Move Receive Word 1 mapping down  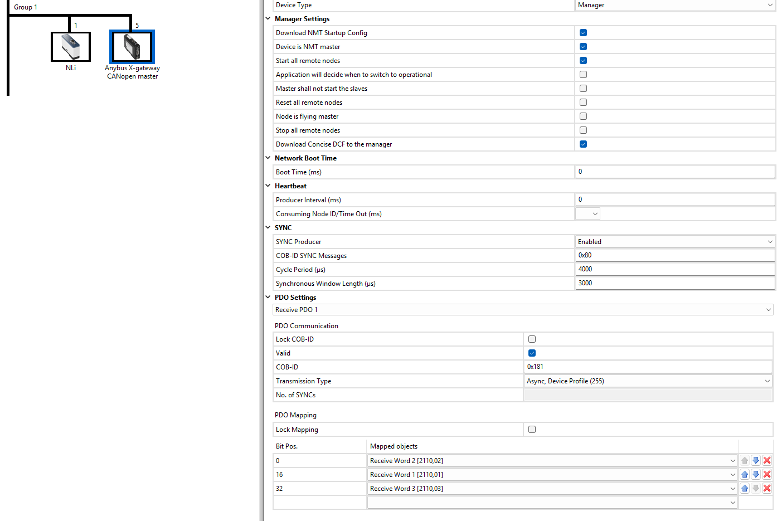coord(756,474)
